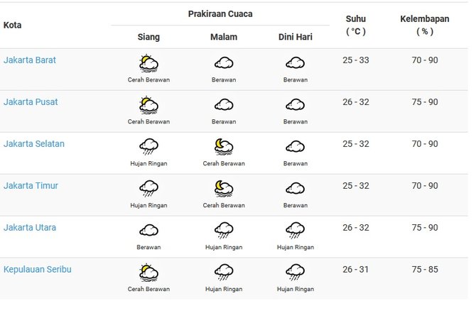Click Jakarta Selatan daytime light rain icon
The width and height of the screenshot is (476, 318).
click(148, 147)
